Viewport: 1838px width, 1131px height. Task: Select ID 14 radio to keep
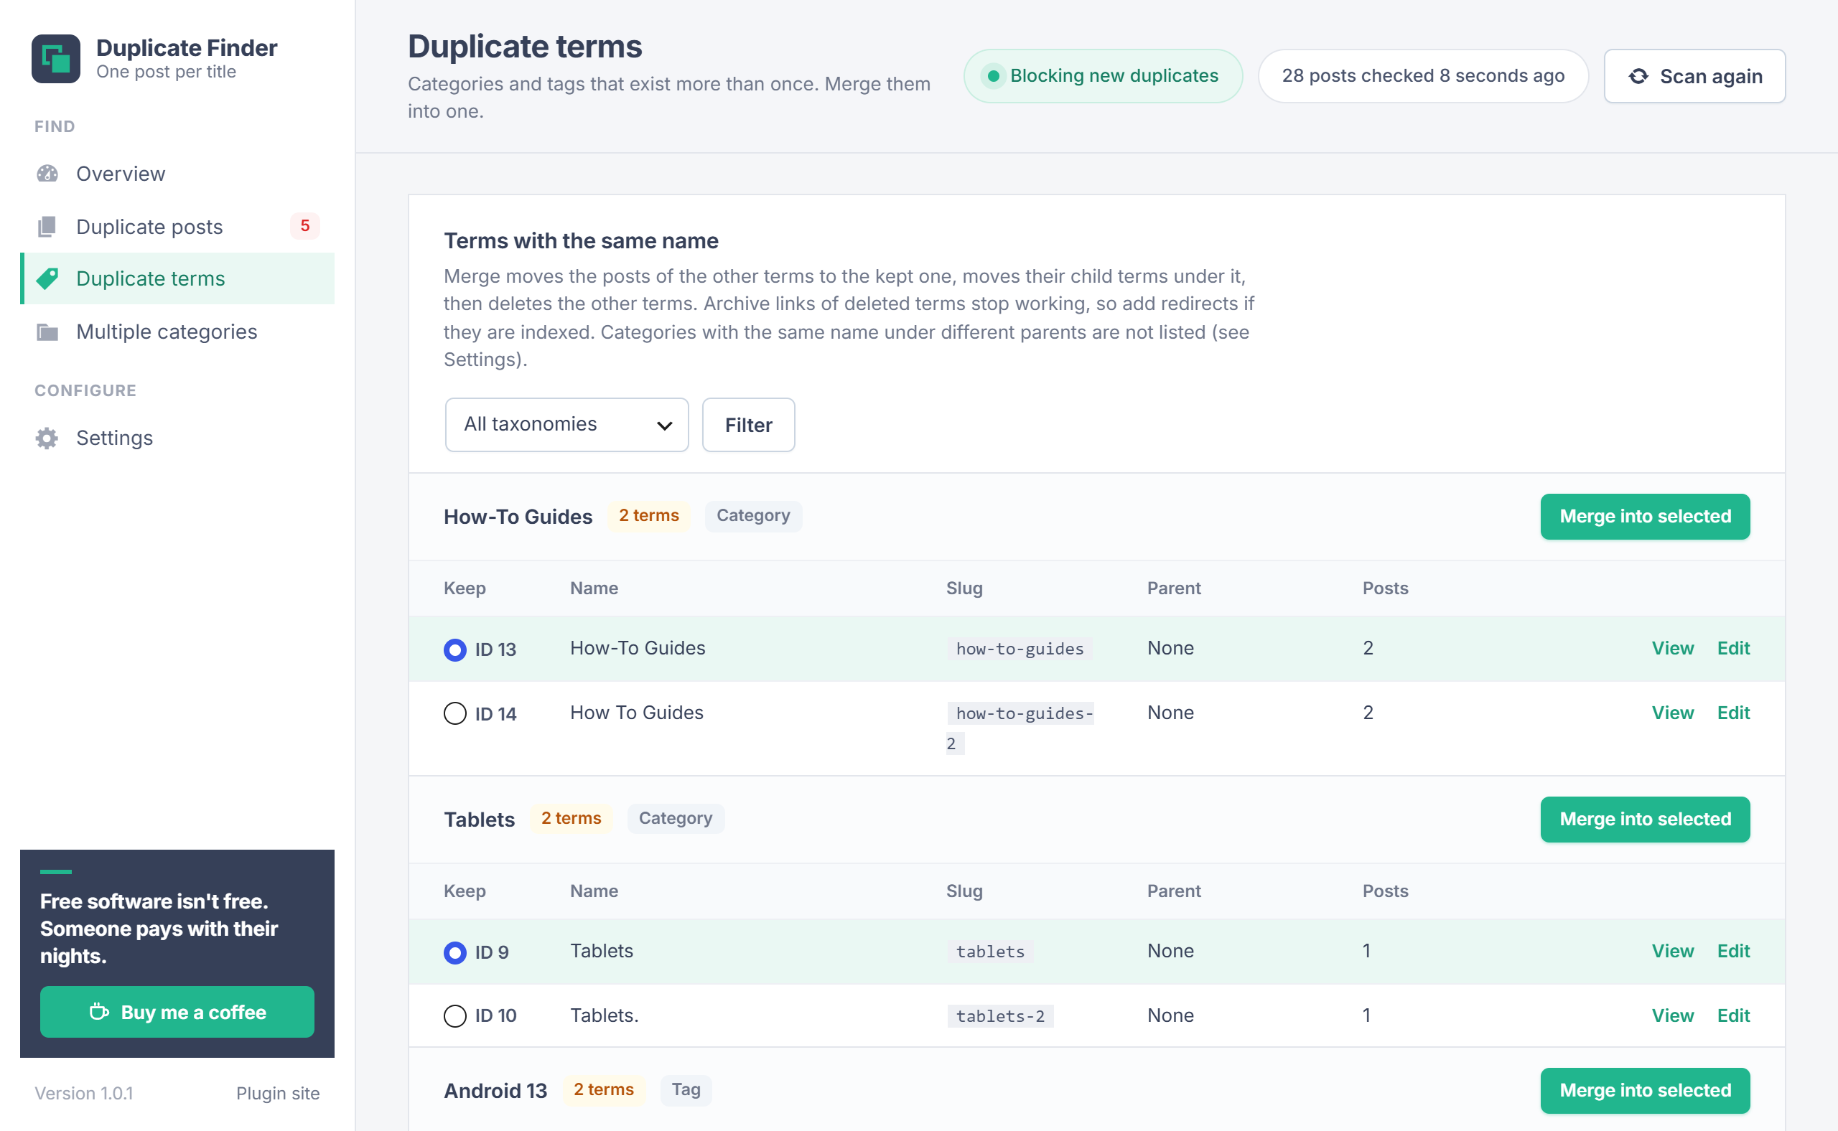pos(455,713)
